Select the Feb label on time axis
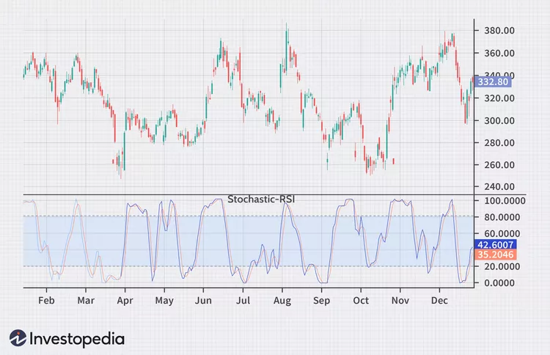550x355 pixels. (46, 301)
